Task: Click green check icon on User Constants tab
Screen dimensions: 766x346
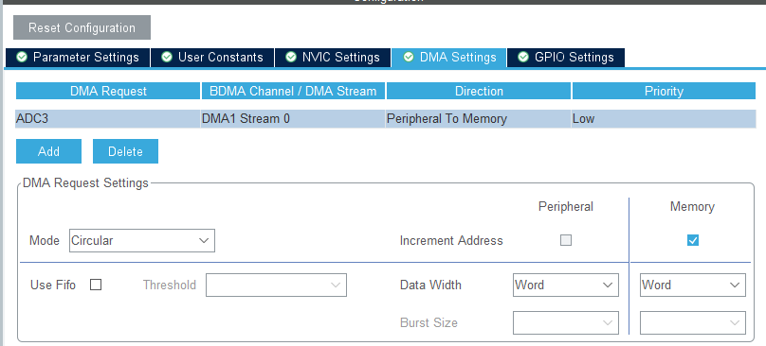Action: pyautogui.click(x=167, y=57)
